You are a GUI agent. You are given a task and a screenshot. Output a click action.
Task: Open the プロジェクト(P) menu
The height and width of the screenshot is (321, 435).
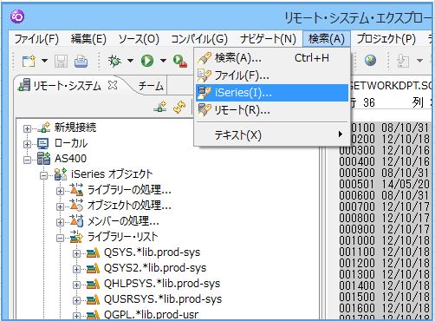pos(386,39)
